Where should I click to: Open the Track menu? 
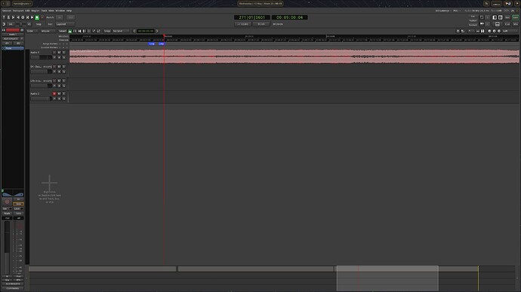44,11
